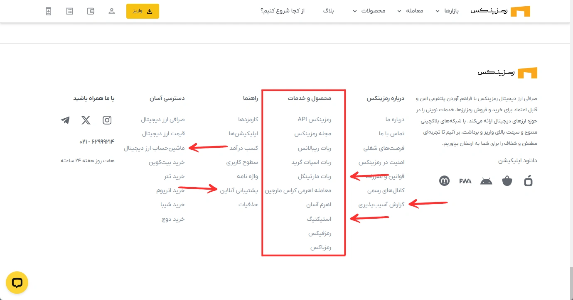Open the ربات مارتینگل link
The height and width of the screenshot is (300, 573).
(315, 176)
